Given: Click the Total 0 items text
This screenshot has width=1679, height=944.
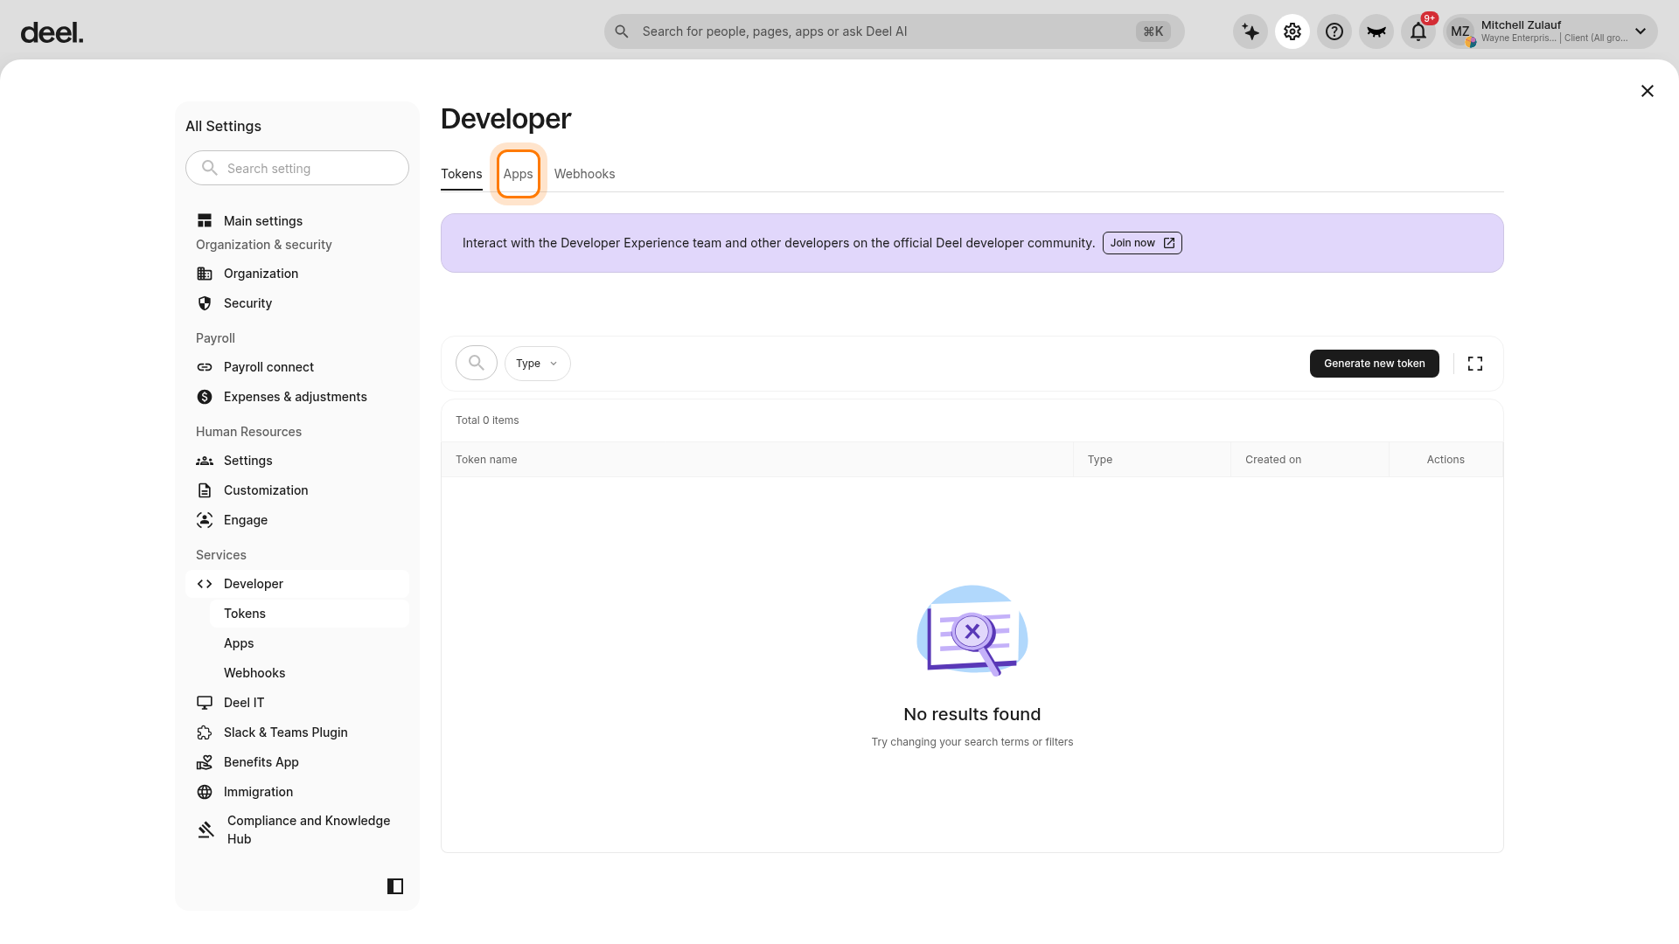Looking at the screenshot, I should pos(487,420).
